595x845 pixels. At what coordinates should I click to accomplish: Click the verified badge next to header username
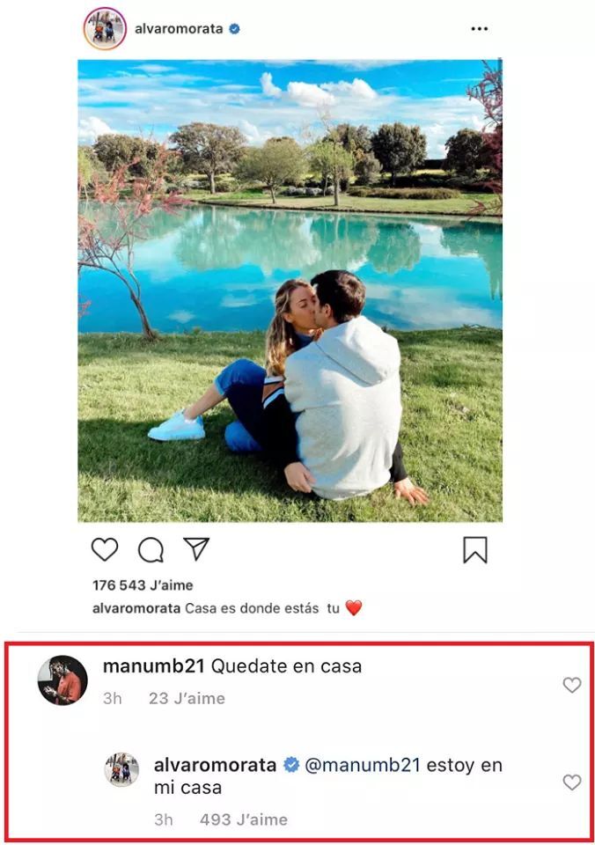click(234, 29)
